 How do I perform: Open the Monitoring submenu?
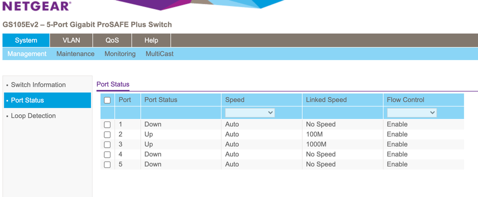[120, 54]
